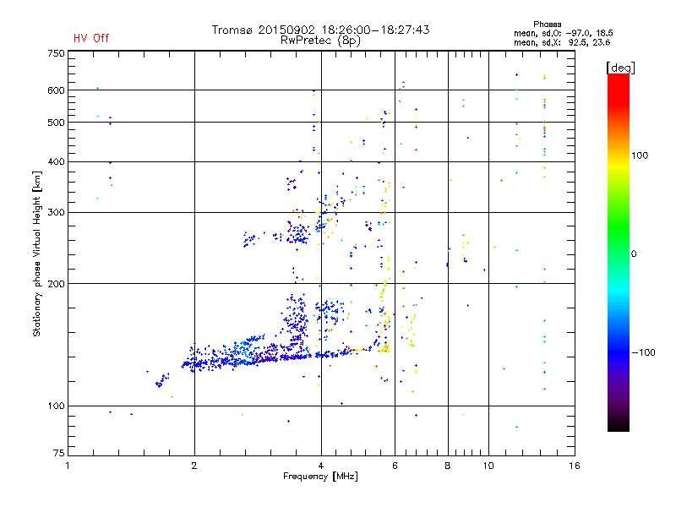Image resolution: width=676 pixels, height=507 pixels.
Task: Click the x-axis label '16'
Action: pos(575,466)
